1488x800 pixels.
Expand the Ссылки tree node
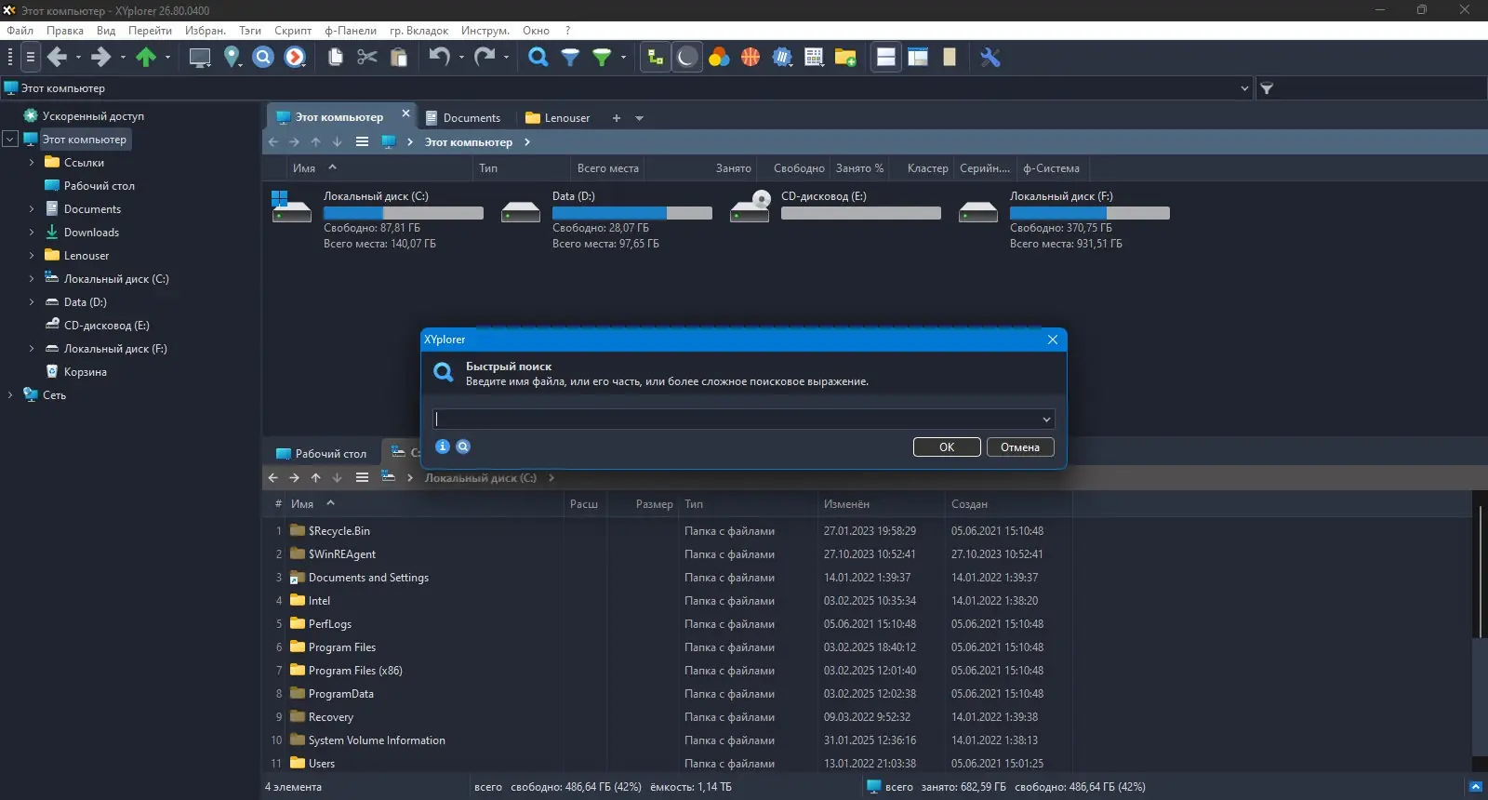(x=31, y=163)
